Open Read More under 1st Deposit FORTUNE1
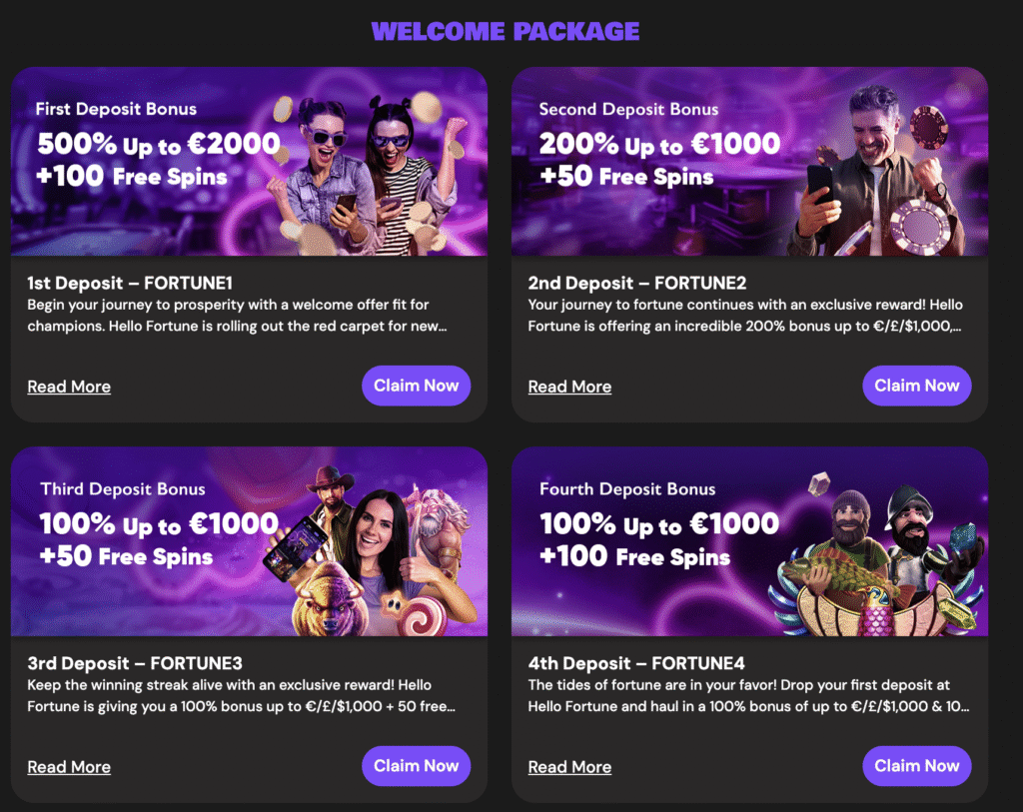 pos(68,387)
